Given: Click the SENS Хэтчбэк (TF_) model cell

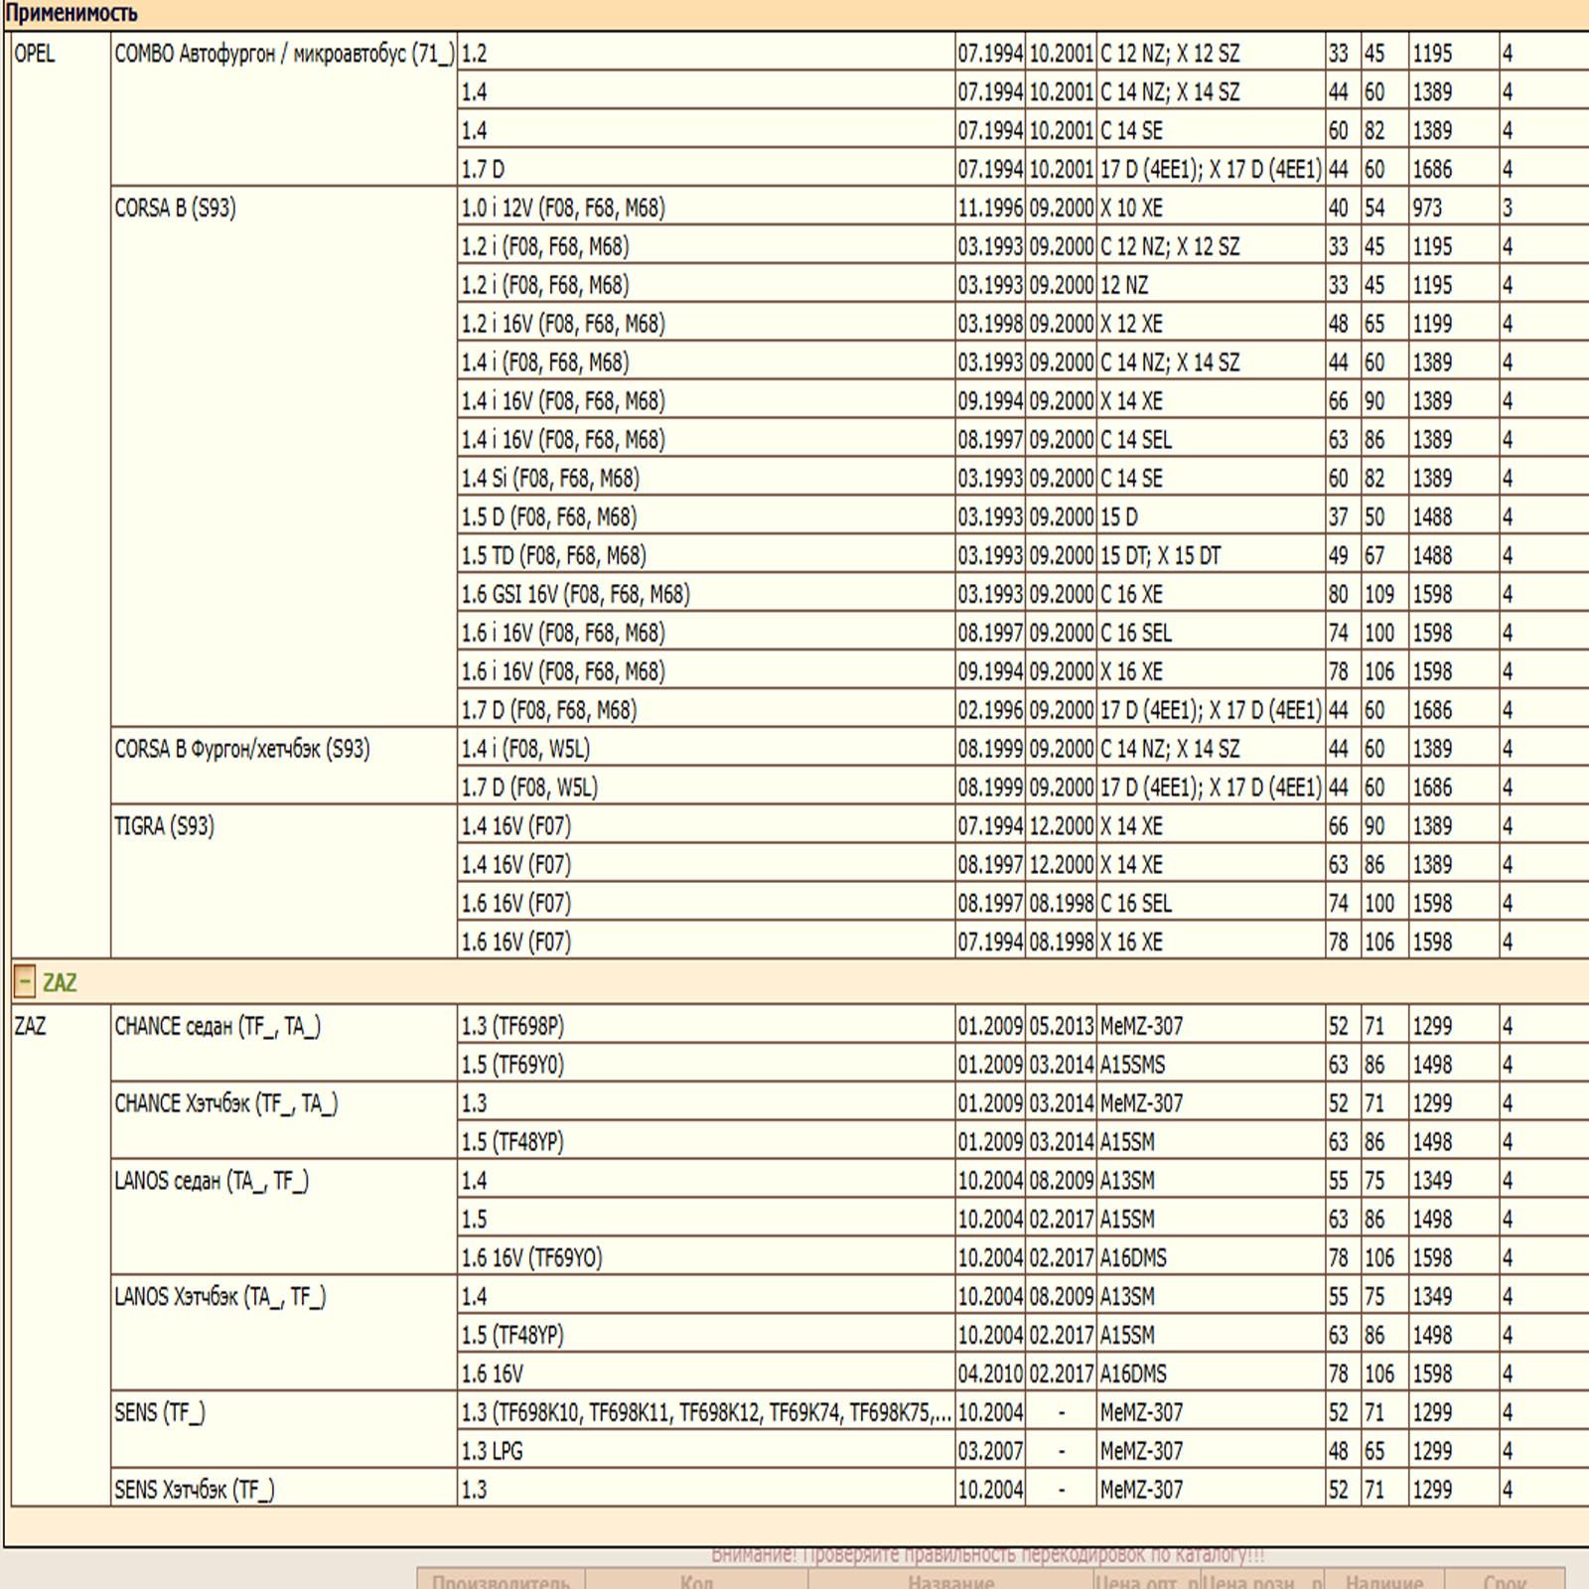Looking at the screenshot, I should pyautogui.click(x=195, y=1490).
